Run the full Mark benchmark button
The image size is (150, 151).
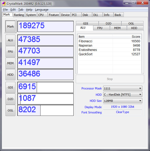[10, 26]
